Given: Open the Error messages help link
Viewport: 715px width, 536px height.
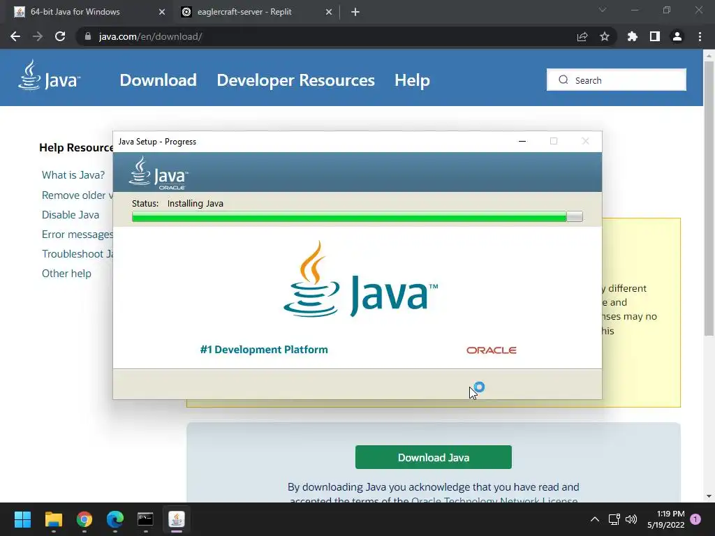Looking at the screenshot, I should [x=77, y=234].
